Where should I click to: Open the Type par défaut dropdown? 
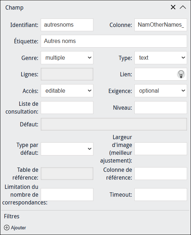click(67, 149)
